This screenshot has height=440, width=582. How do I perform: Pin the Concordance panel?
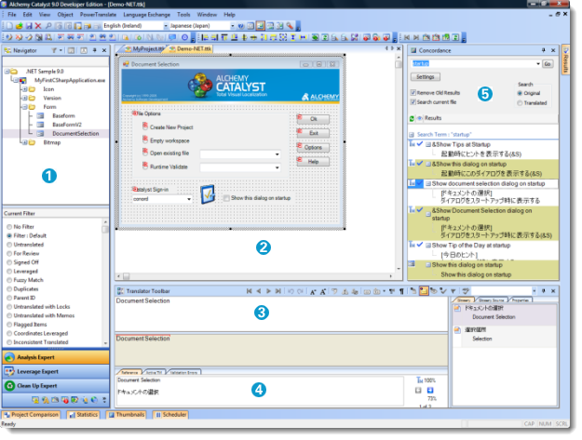pyautogui.click(x=544, y=50)
